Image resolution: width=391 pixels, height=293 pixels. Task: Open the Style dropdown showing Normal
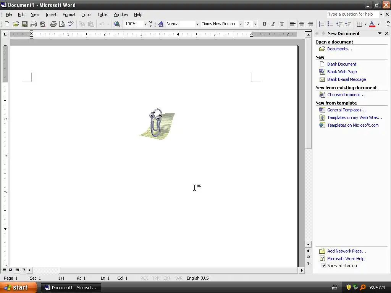click(x=197, y=24)
